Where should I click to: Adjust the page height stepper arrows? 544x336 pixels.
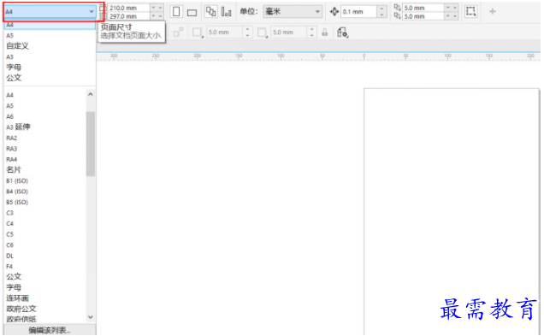(x=157, y=16)
